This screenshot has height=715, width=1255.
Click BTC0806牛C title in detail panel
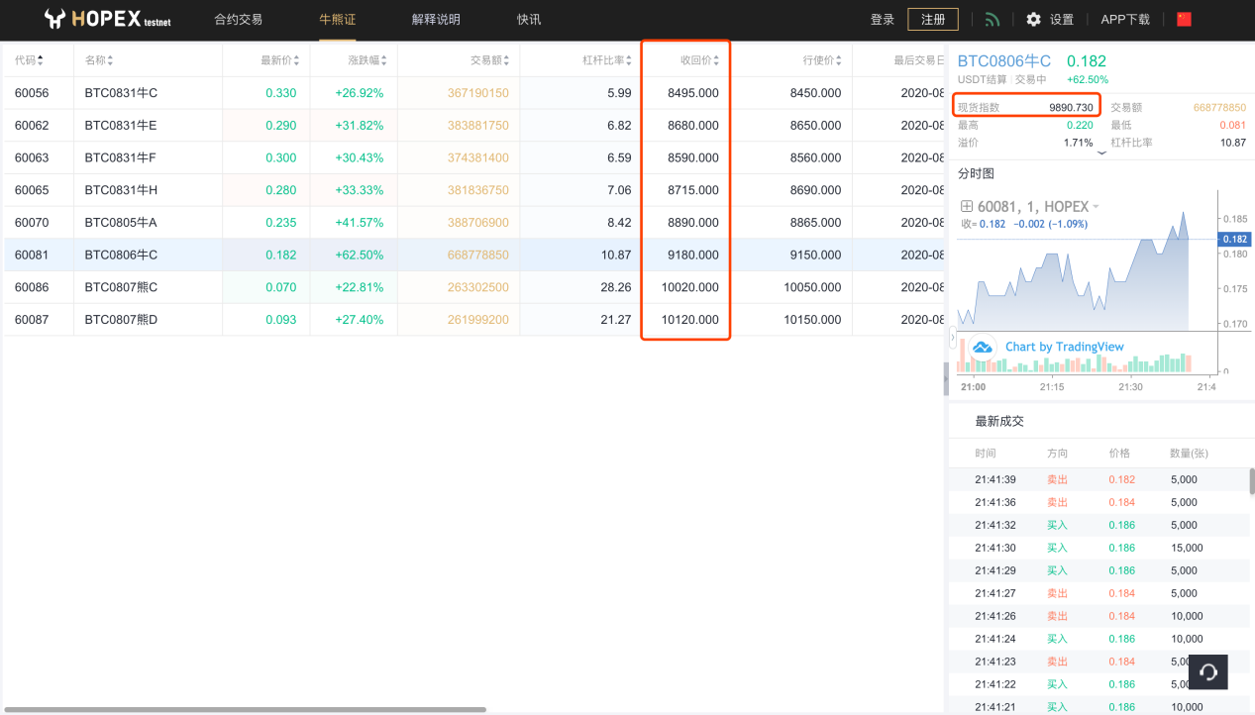click(x=1004, y=61)
